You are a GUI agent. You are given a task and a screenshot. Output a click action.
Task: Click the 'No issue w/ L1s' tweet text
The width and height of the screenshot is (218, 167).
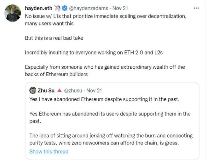(106, 20)
